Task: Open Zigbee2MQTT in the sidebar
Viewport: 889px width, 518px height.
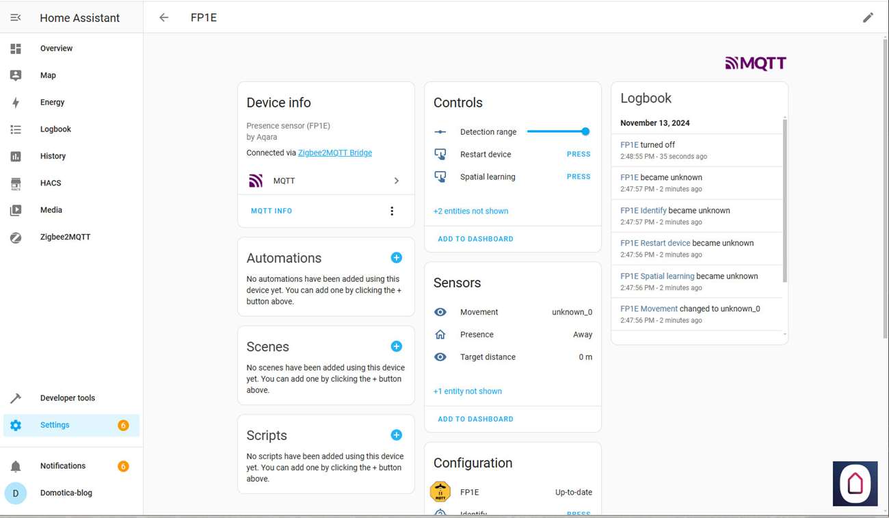Action: (x=65, y=237)
